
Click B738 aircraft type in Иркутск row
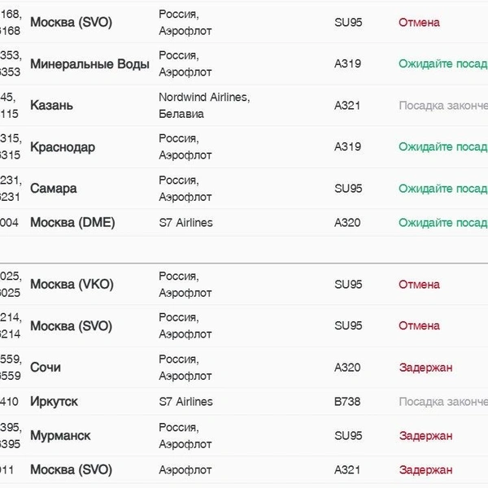coord(347,402)
